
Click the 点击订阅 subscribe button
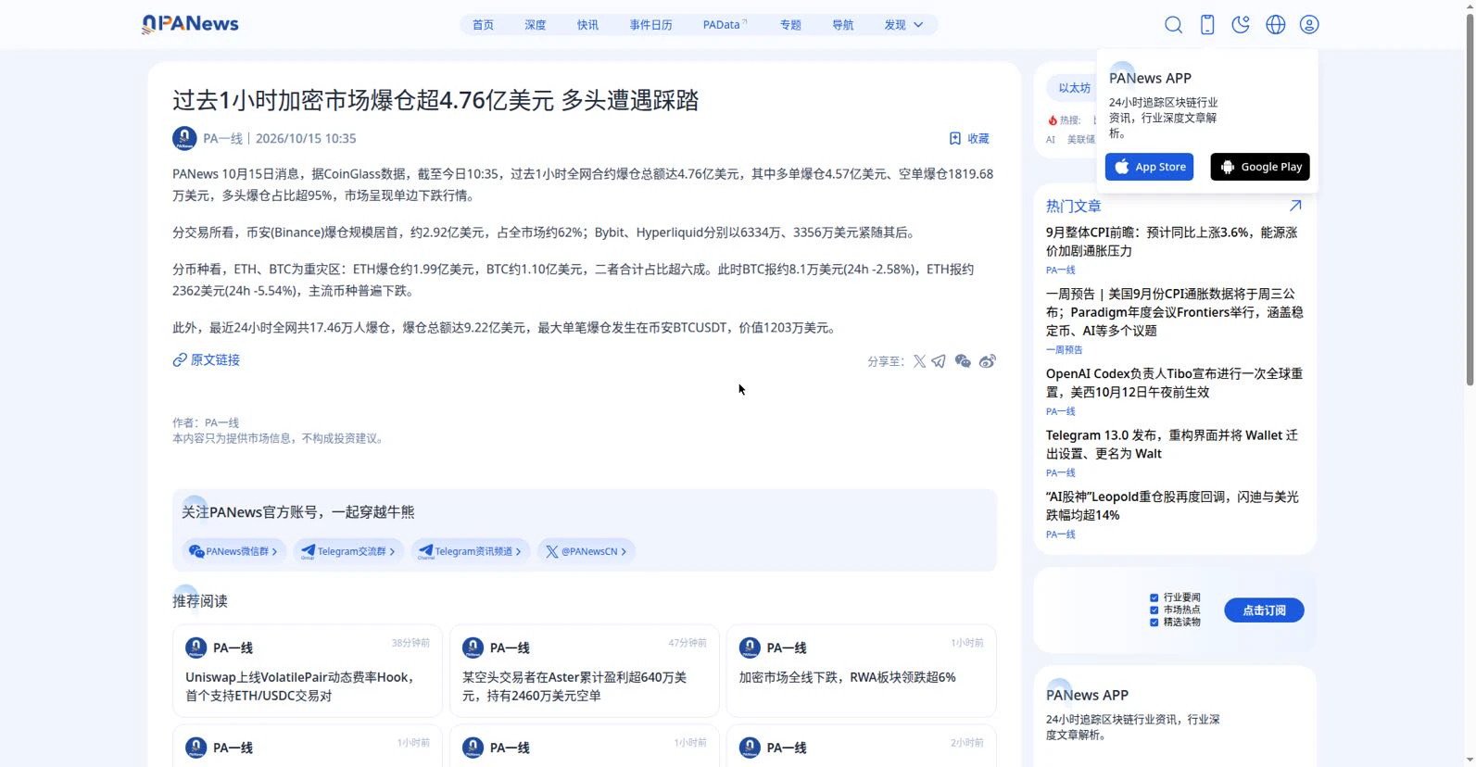[1264, 610]
